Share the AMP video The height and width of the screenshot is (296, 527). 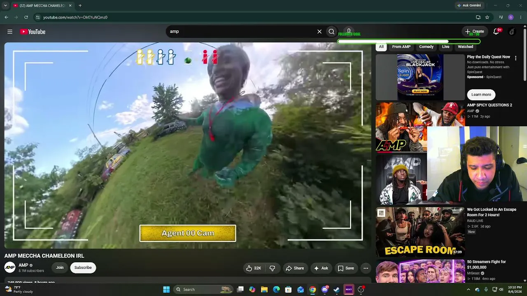(x=295, y=268)
